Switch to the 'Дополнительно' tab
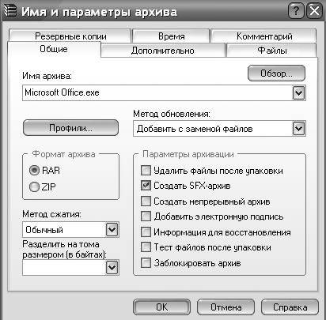 (x=163, y=51)
